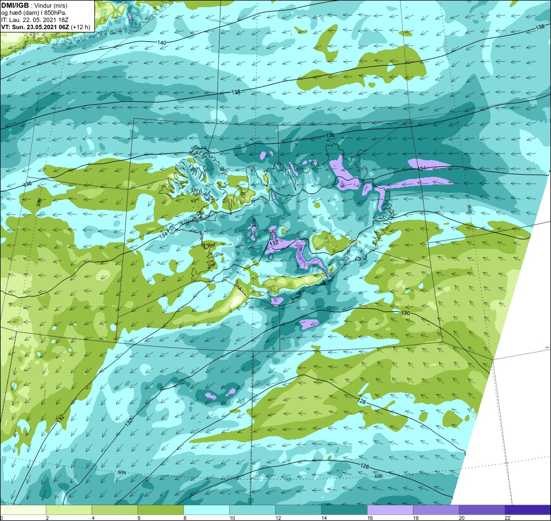Image resolution: width=551 pixels, height=521 pixels.
Task: Click the "10W" longitude label
Action: [x=470, y=209]
